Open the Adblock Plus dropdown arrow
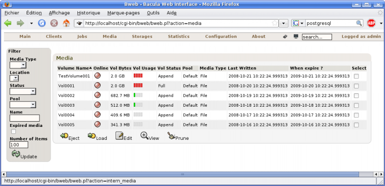This screenshot has height=186, width=385. pos(381,24)
